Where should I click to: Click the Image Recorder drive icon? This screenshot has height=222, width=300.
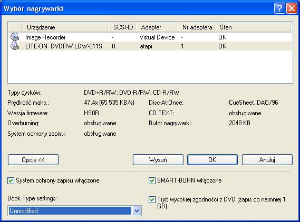point(15,37)
